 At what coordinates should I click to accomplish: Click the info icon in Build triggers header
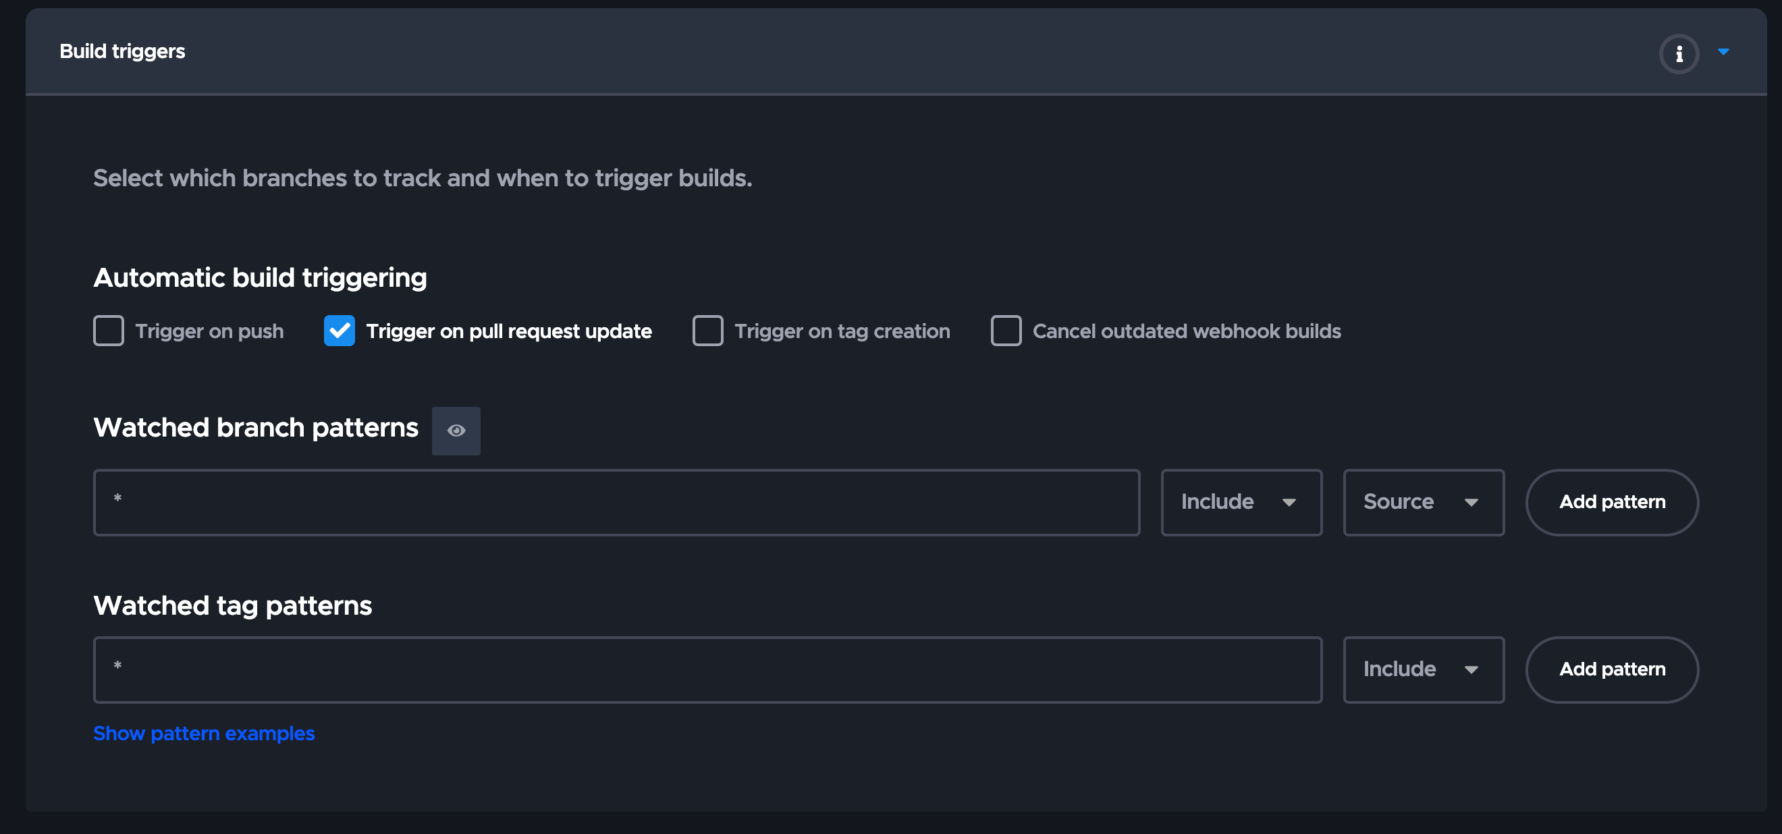[1678, 53]
